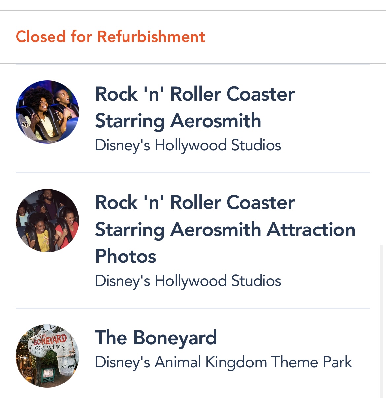The height and width of the screenshot is (398, 386).
Task: Select the word 'Photos' in the second entry
Action: pos(125,256)
